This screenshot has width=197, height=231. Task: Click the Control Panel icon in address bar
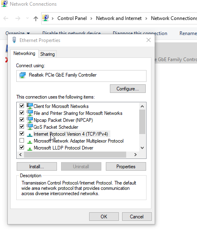pyautogui.click(x=46, y=18)
